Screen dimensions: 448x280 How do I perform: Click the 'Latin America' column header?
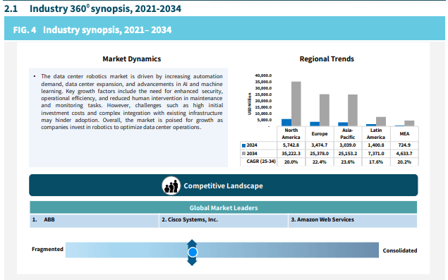pos(376,134)
